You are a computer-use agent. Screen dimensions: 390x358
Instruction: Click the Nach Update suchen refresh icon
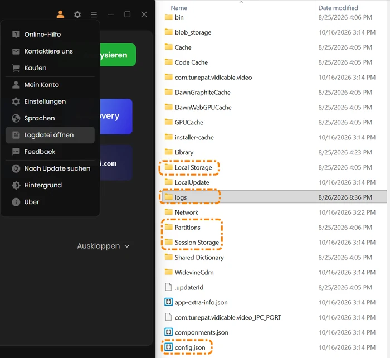pyautogui.click(x=16, y=168)
